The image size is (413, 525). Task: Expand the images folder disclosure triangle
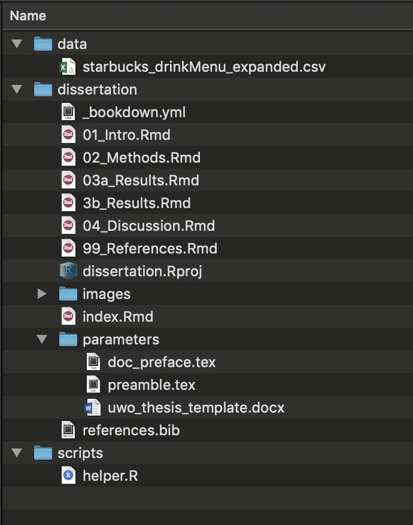(x=42, y=294)
